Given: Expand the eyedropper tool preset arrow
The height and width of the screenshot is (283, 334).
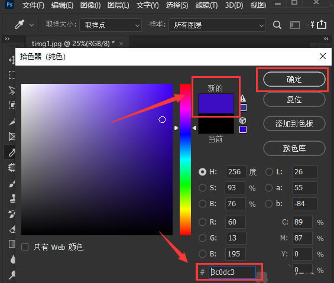Looking at the screenshot, I should [x=31, y=25].
